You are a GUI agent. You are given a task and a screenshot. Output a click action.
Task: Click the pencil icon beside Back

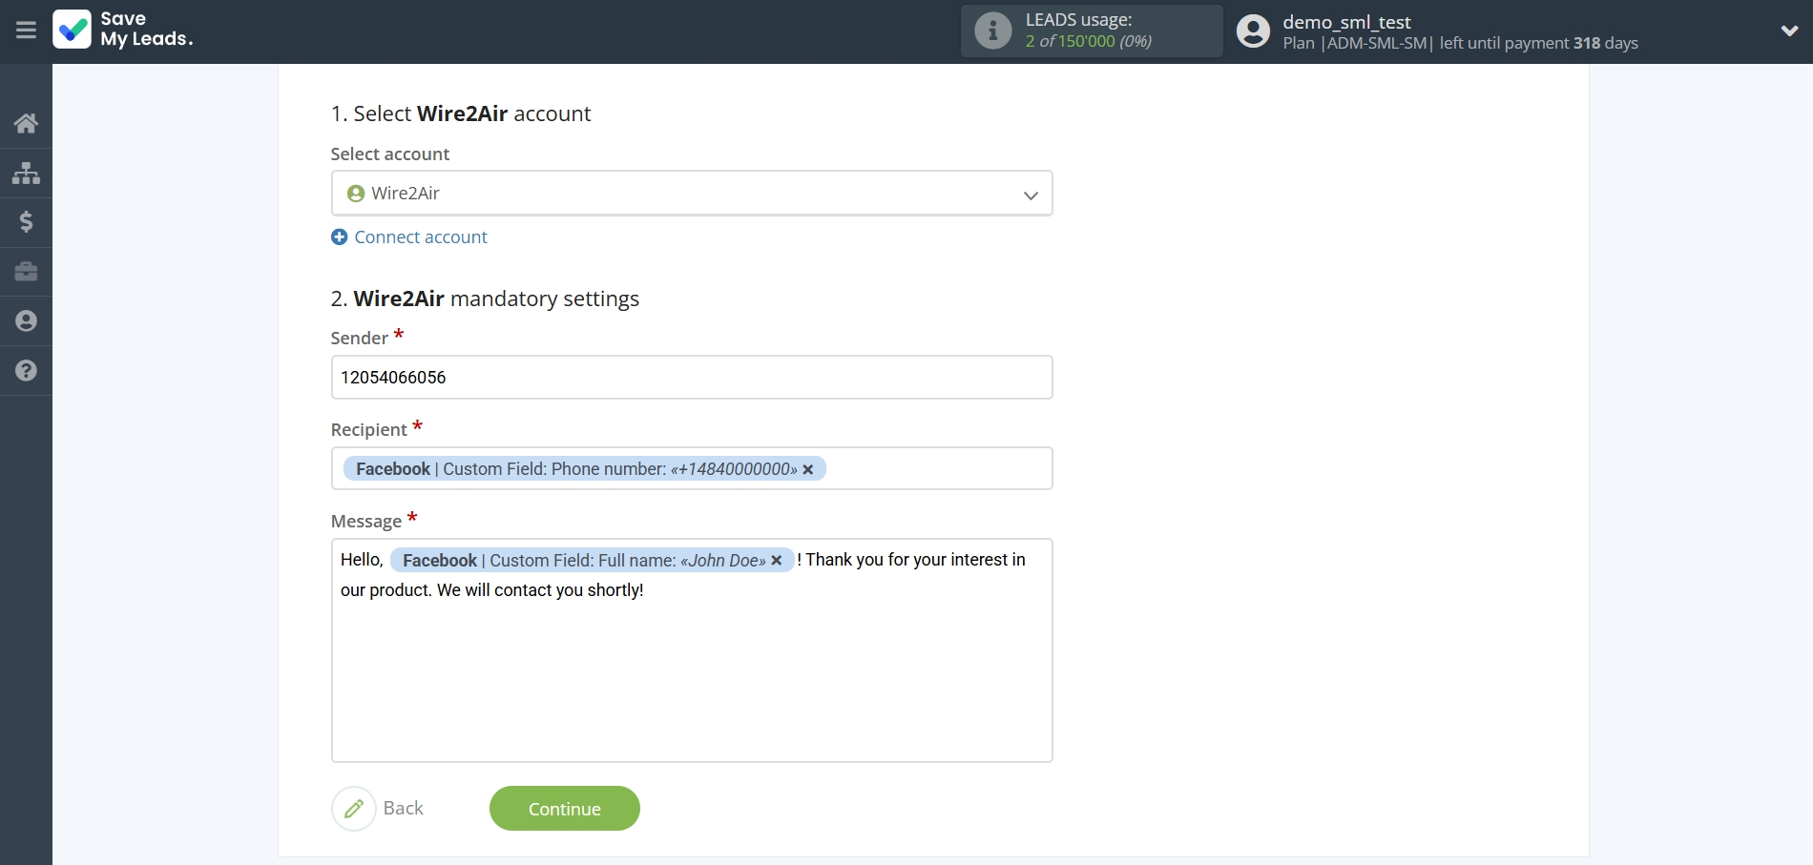354,808
